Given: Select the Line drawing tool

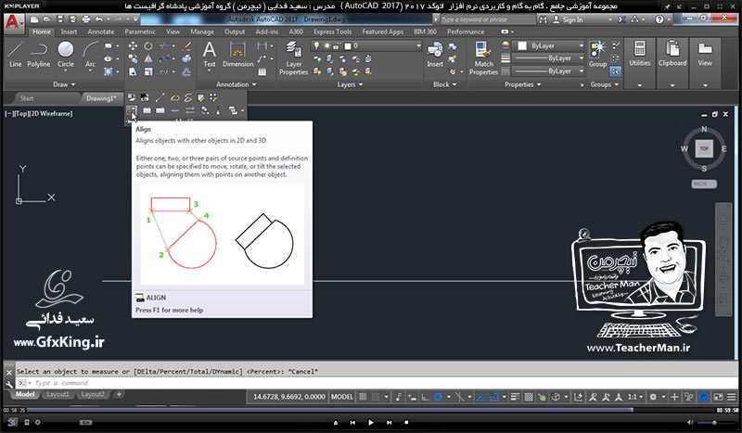Looking at the screenshot, I should pos(15,54).
